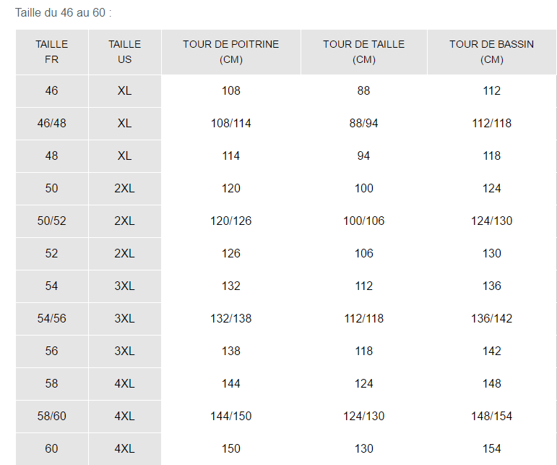This screenshot has width=557, height=465.
Task: Click the TAILLE FR column header
Action: pyautogui.click(x=51, y=51)
